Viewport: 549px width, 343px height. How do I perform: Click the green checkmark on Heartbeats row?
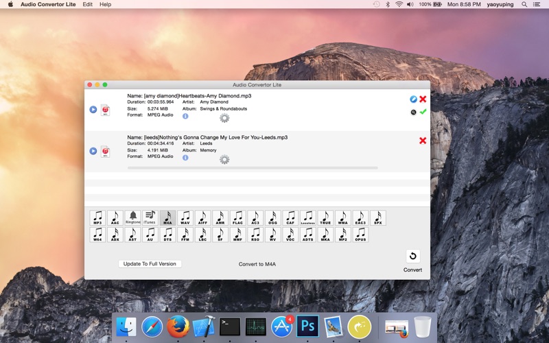(423, 112)
